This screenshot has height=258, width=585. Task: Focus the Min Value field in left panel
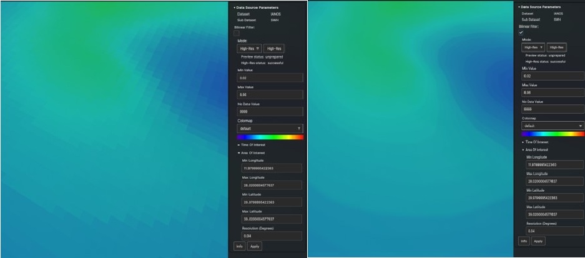(x=270, y=78)
